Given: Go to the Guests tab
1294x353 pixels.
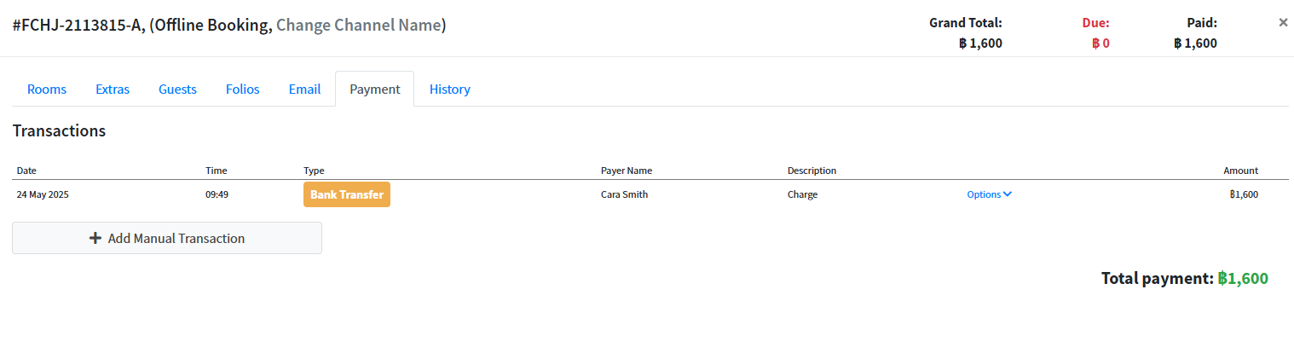Looking at the screenshot, I should [x=177, y=89].
